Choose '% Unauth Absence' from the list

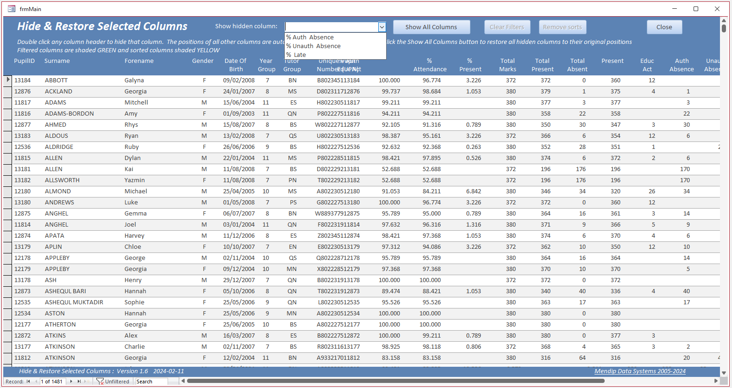[x=335, y=46]
